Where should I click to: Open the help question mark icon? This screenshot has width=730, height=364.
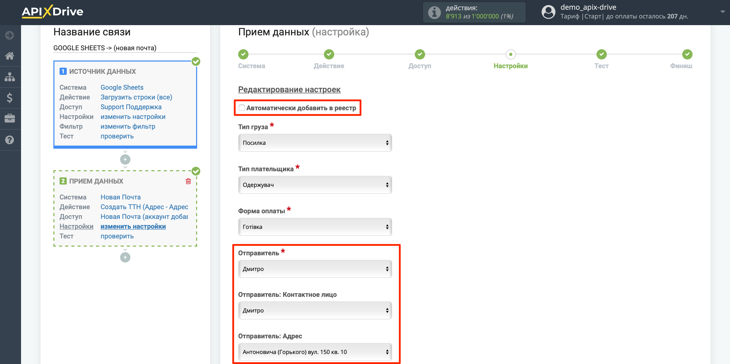click(10, 140)
